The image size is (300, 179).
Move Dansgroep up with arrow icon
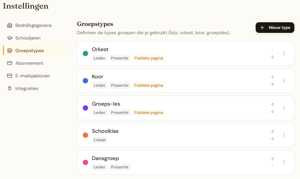click(x=273, y=159)
